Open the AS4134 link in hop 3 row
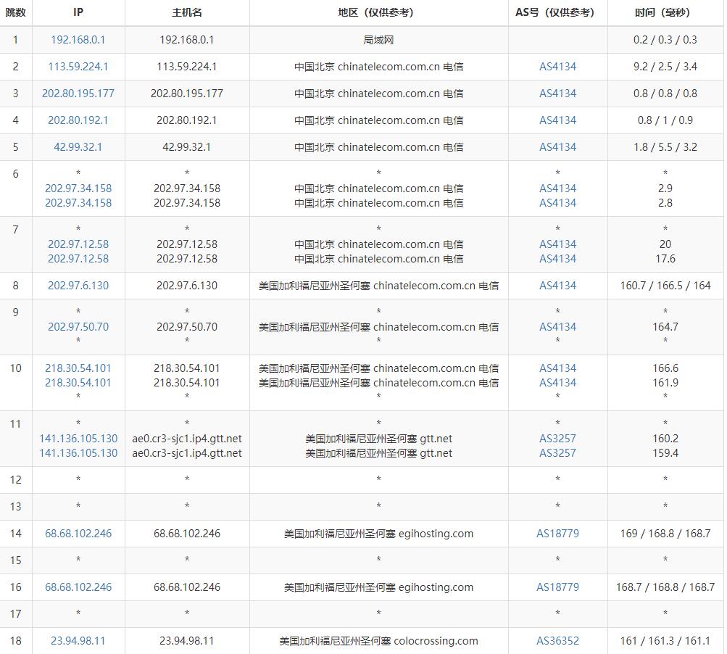The width and height of the screenshot is (727, 654). [558, 94]
